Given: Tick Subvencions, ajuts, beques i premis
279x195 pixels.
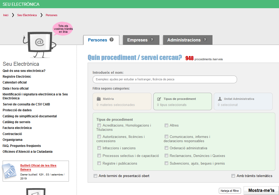Looking at the screenshot, I should [x=166, y=163].
